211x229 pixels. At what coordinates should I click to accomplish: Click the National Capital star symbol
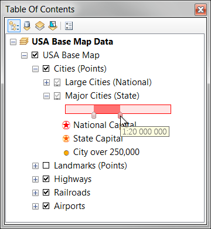click(66, 125)
